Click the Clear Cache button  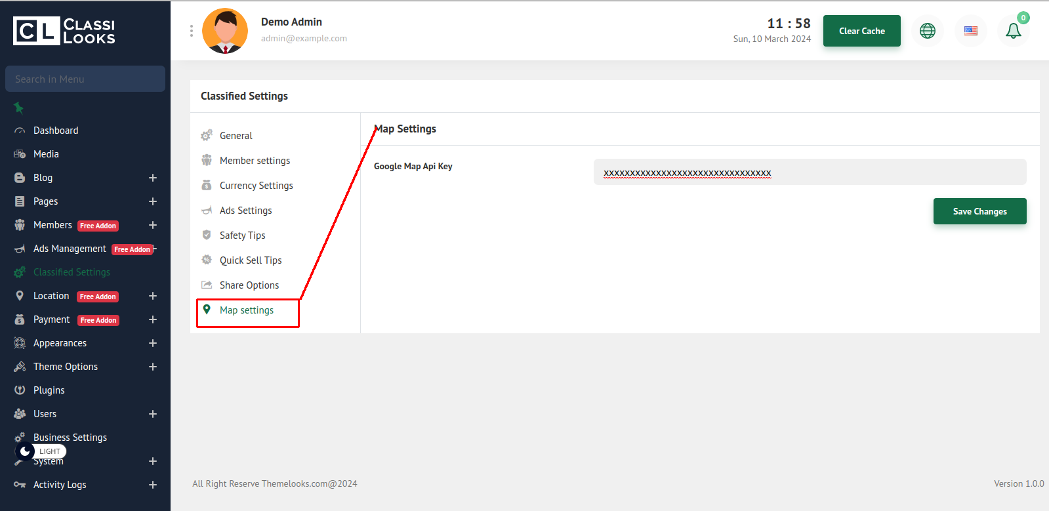pyautogui.click(x=861, y=31)
